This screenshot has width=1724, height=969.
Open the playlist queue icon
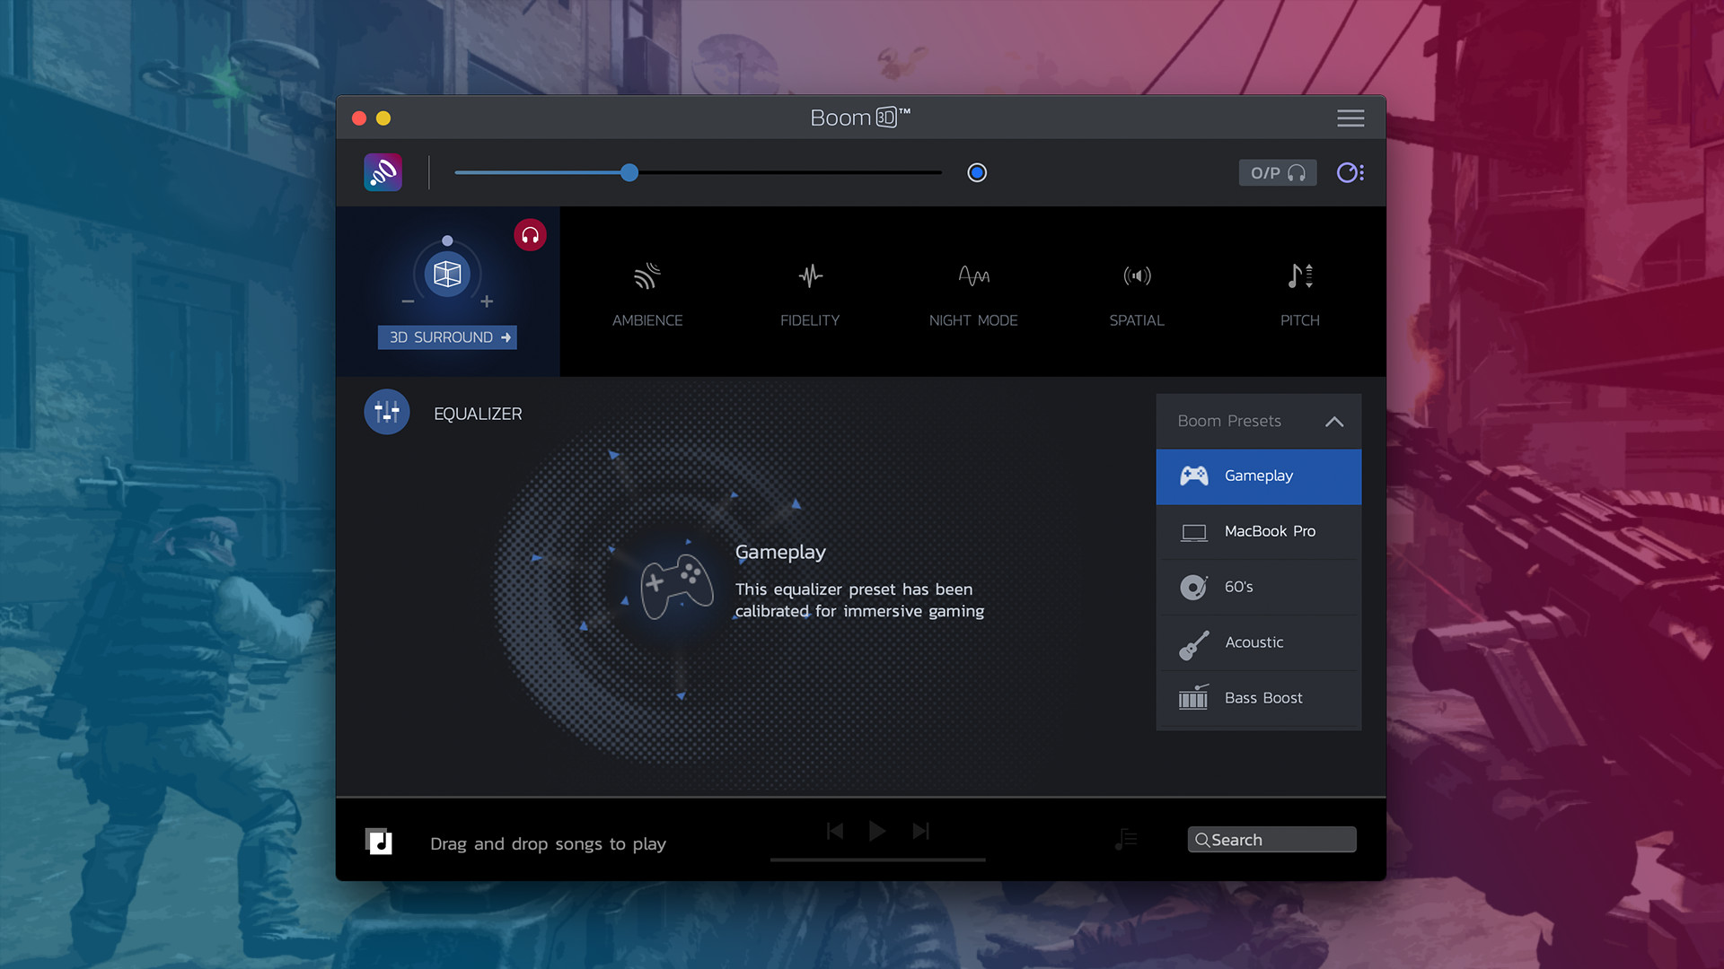point(1126,839)
